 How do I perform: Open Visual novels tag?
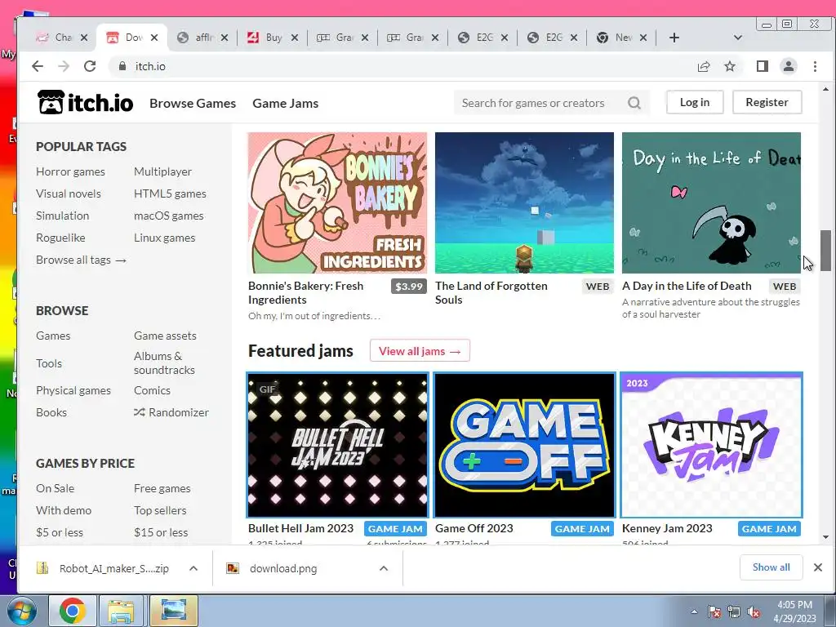tap(69, 193)
